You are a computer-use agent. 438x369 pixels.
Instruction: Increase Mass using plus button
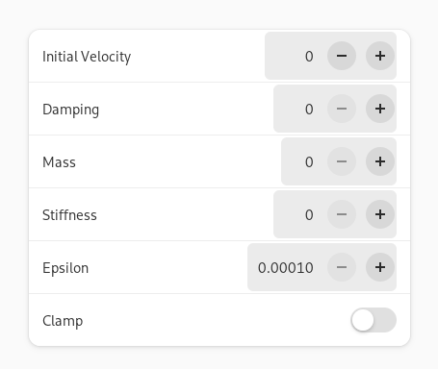pyautogui.click(x=380, y=161)
